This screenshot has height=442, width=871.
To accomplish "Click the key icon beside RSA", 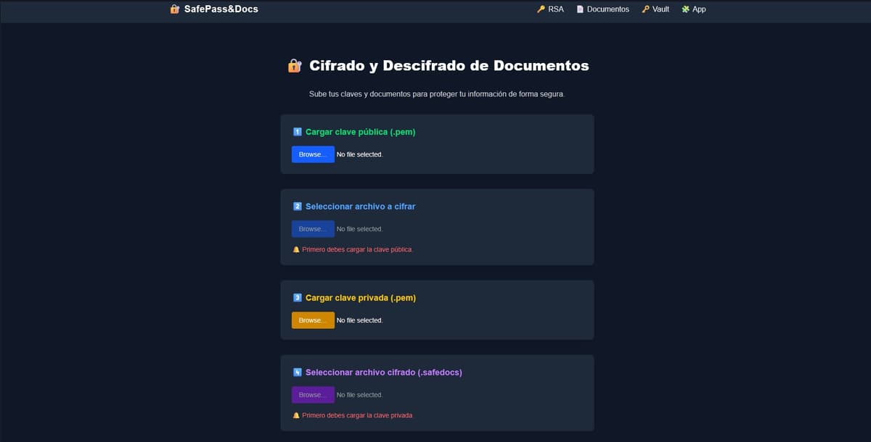I will pos(541,9).
